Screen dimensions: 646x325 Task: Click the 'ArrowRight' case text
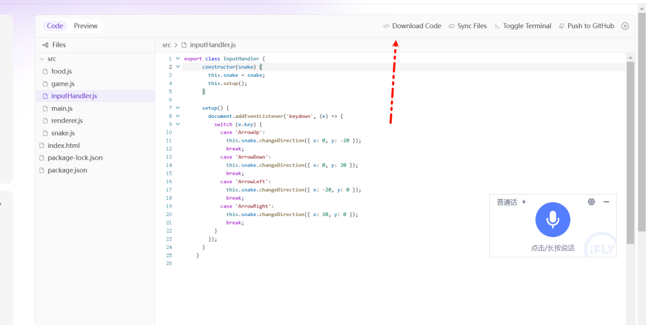point(254,206)
